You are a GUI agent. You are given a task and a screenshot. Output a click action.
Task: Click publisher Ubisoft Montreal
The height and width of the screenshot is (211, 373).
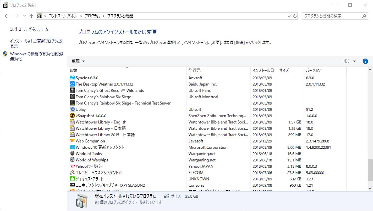[203, 97]
